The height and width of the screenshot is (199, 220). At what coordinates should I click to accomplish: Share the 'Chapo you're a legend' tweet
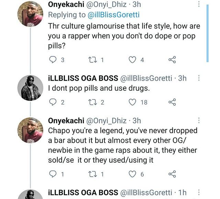(172, 174)
